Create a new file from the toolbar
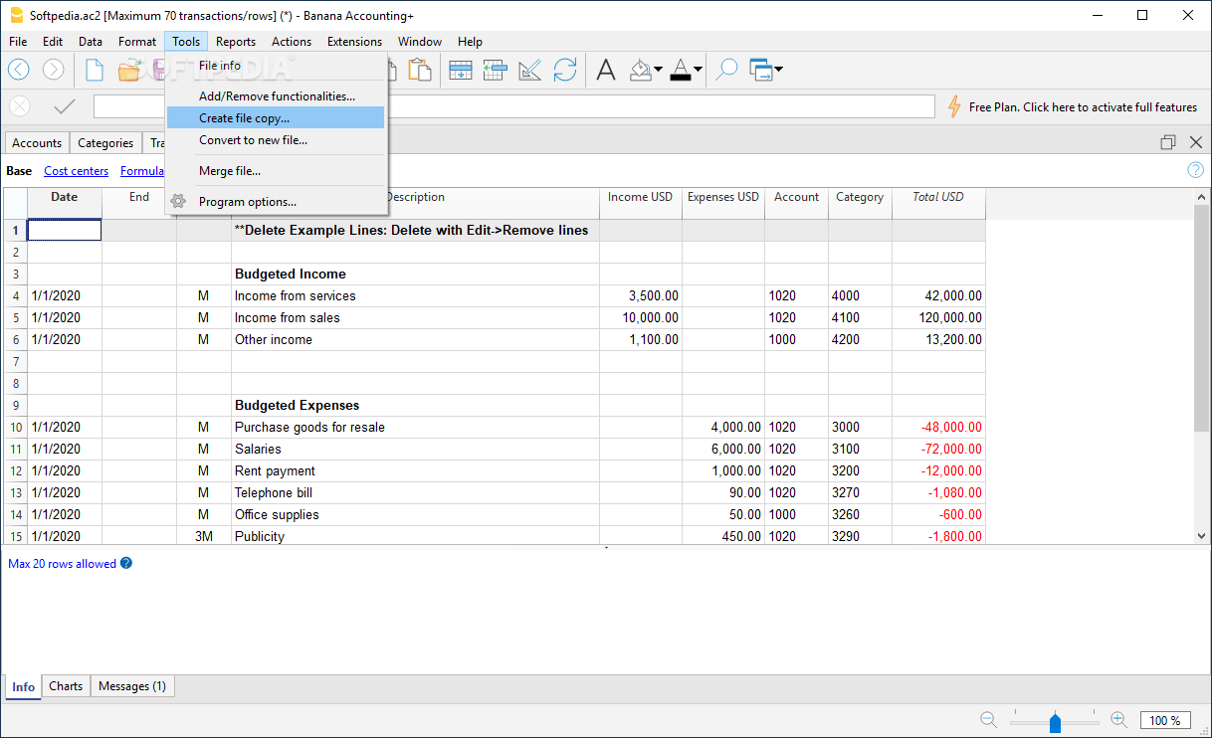 click(95, 70)
